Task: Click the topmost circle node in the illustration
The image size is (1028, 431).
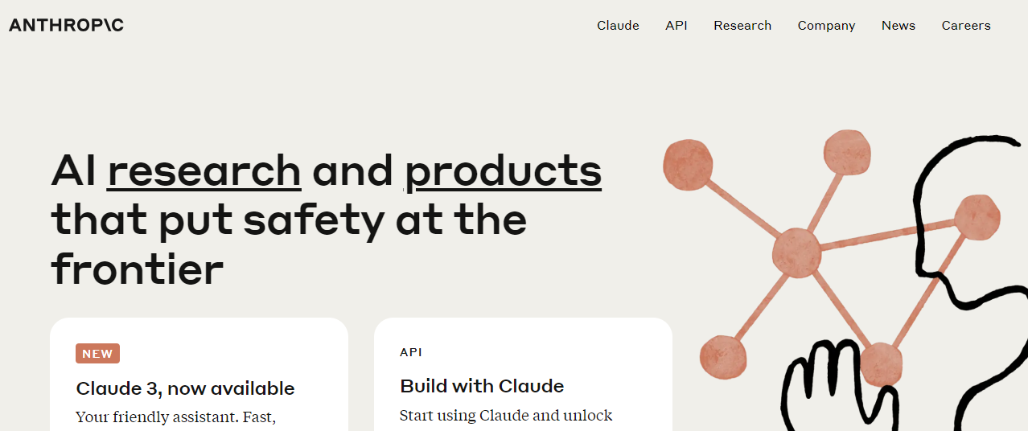Action: click(847, 154)
